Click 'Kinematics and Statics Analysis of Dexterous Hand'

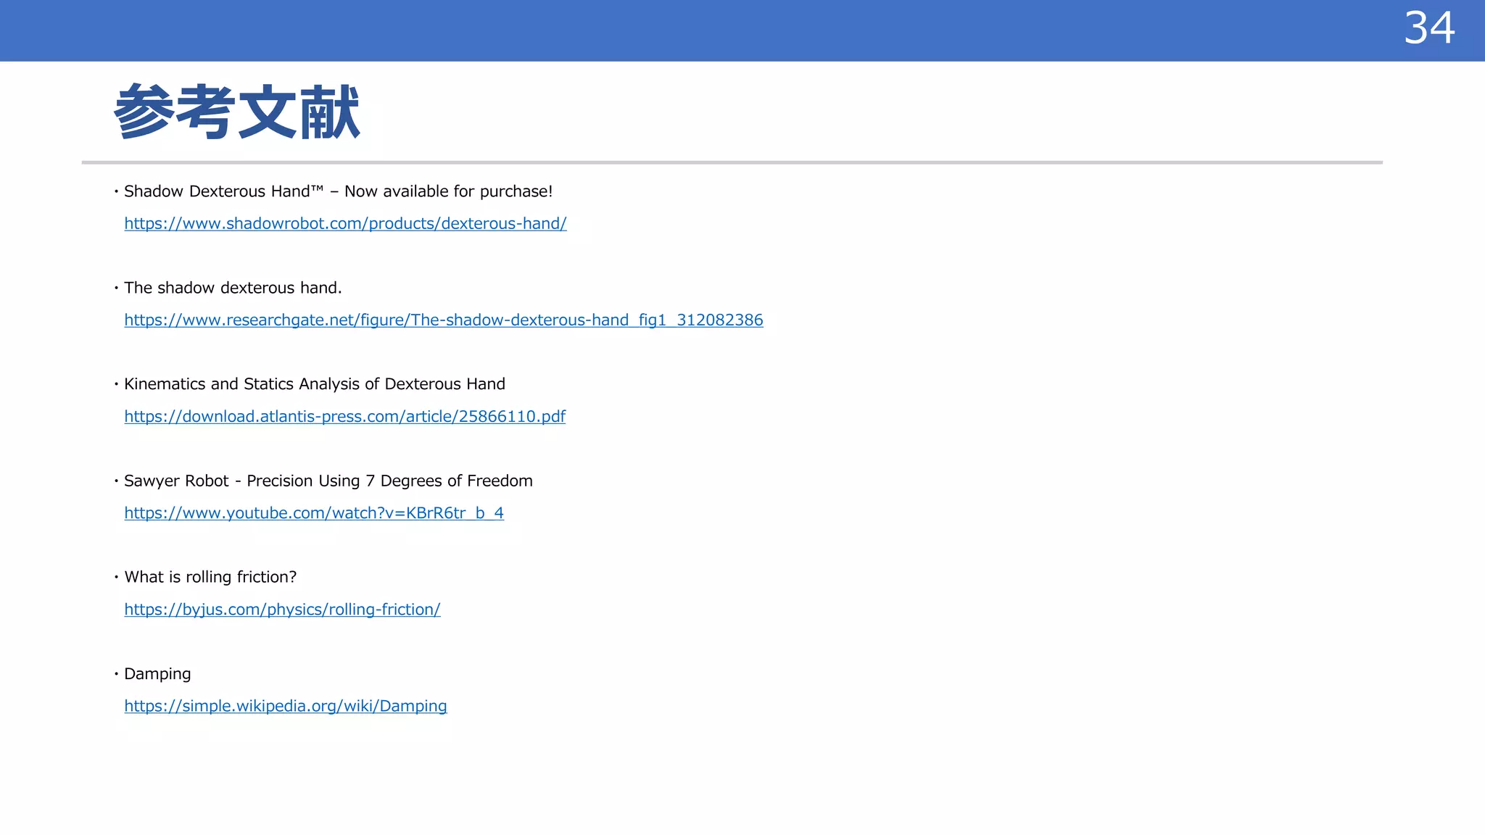(x=314, y=384)
